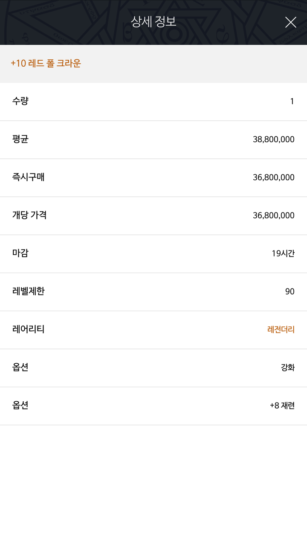Close the 상세 정보 detail panel
The image size is (307, 547).
[x=290, y=22]
